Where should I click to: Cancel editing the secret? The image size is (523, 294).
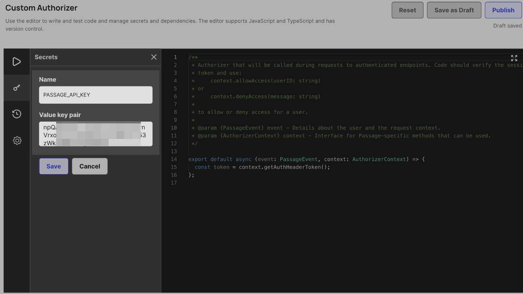point(90,166)
